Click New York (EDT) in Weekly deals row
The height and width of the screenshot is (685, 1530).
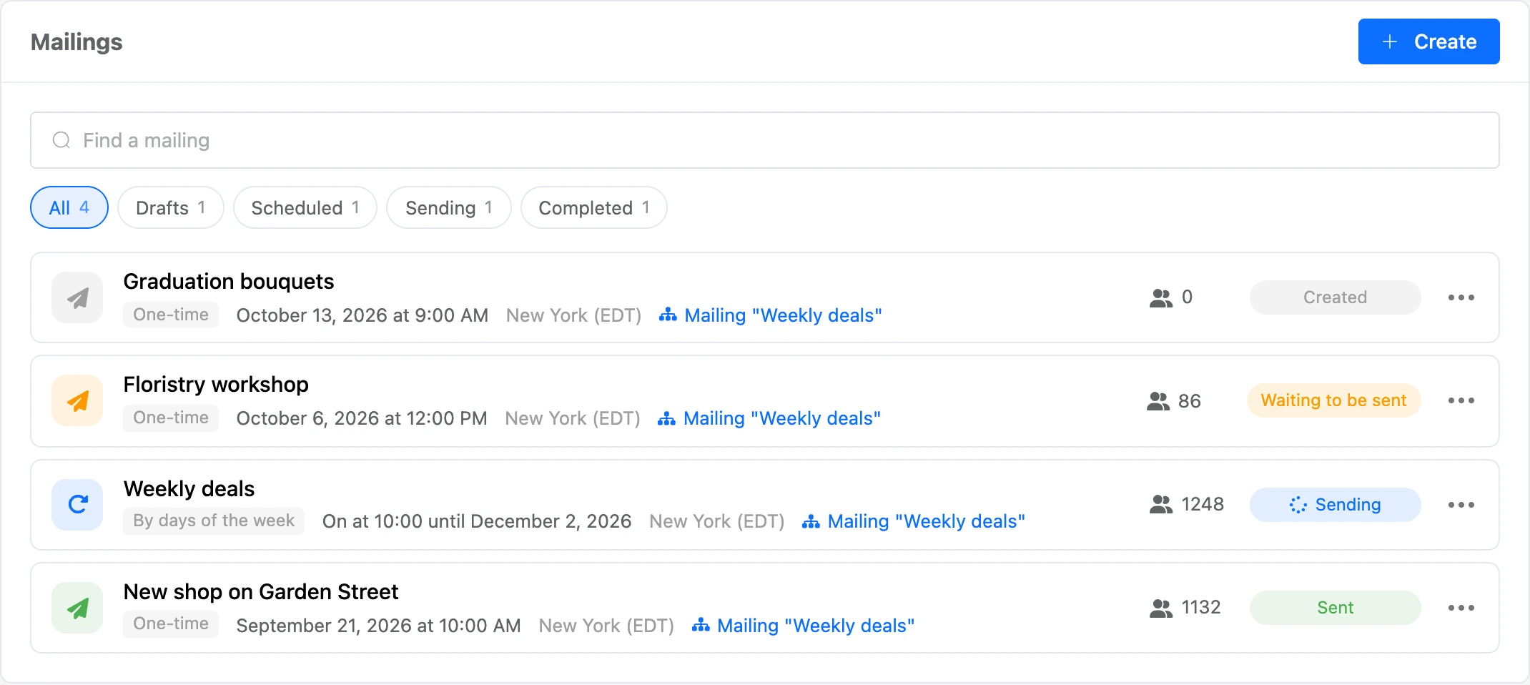[x=717, y=521]
